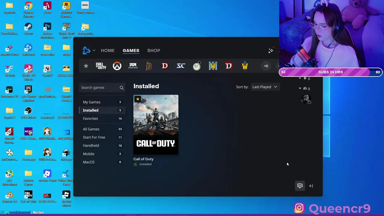The width and height of the screenshot is (384, 216).
Task: Toggle favorite star on Call of Duty card
Action: click(138, 99)
